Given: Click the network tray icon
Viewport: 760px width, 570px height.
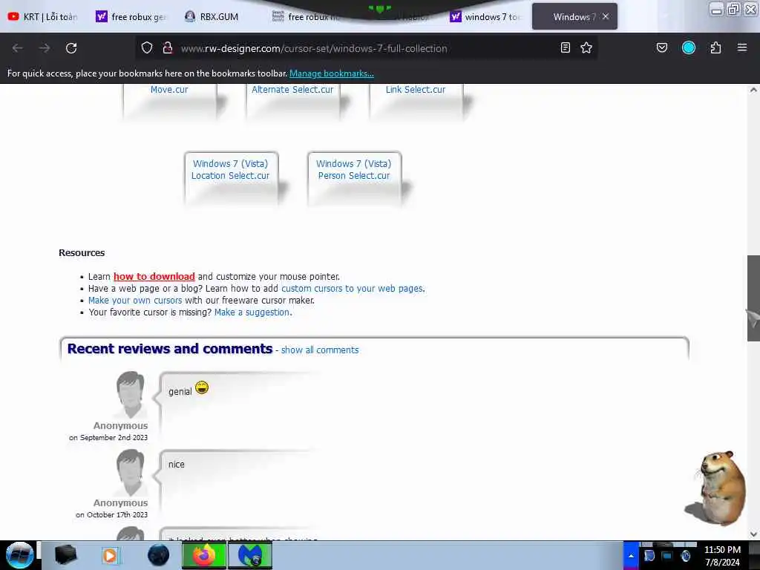Looking at the screenshot, I should tap(667, 556).
